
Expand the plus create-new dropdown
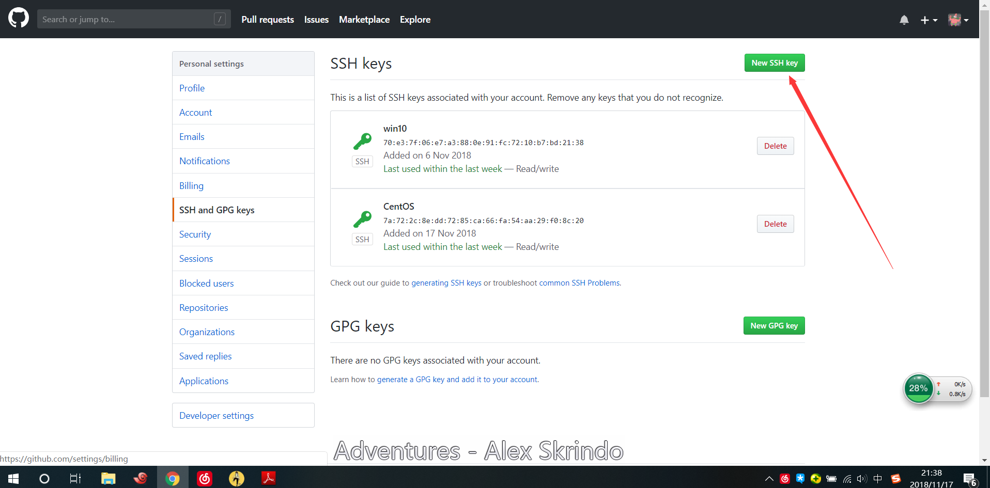click(x=929, y=20)
